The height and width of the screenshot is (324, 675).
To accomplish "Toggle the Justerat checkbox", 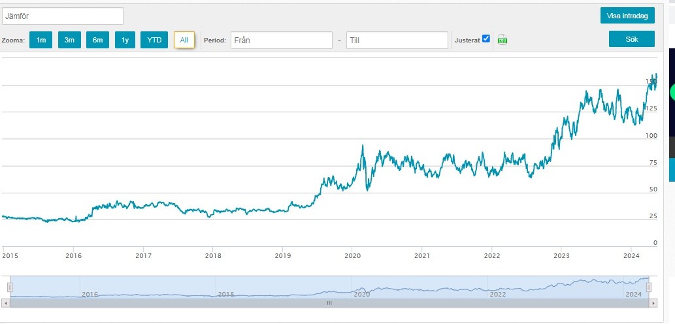I will 486,39.
